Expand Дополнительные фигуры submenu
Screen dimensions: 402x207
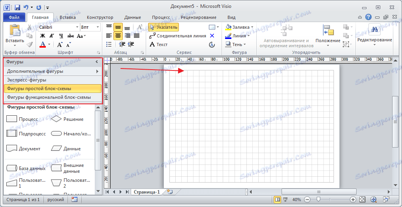click(53, 71)
